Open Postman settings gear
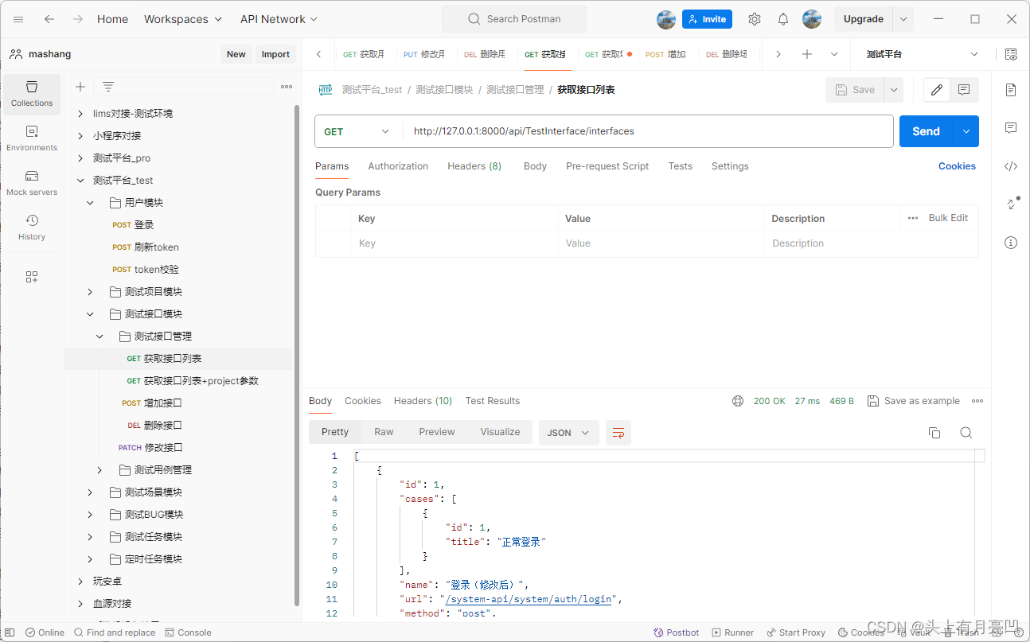 [755, 19]
